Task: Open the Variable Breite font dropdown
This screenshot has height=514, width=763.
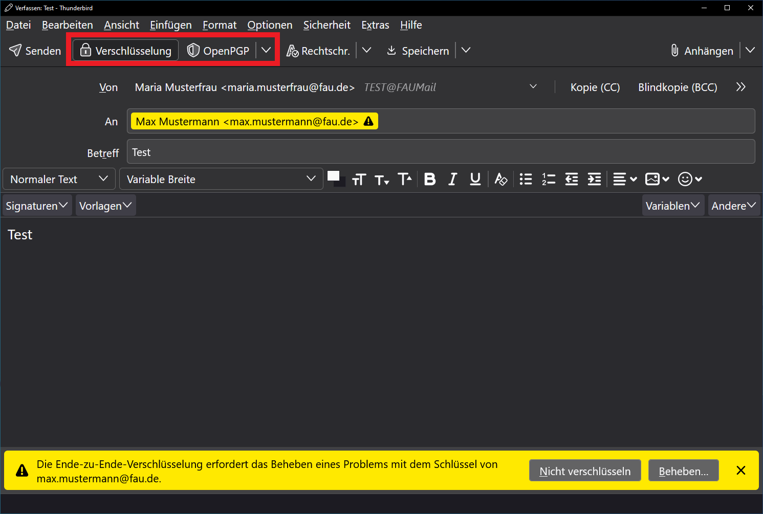Action: (x=221, y=179)
